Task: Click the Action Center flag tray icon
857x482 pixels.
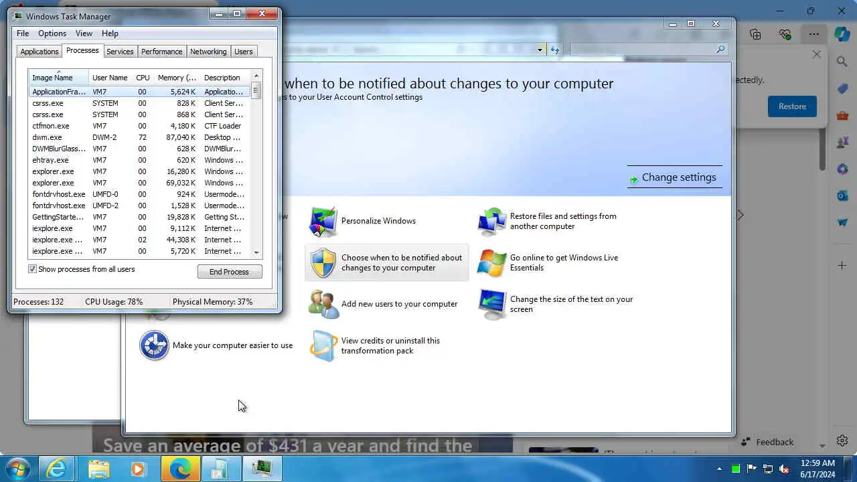Action: [751, 469]
